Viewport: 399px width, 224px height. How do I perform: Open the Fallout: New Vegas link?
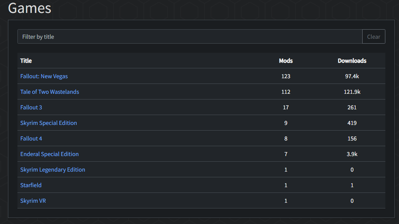coord(44,76)
